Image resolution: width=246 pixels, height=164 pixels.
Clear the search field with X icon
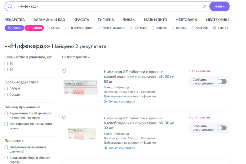(x=205, y=6)
